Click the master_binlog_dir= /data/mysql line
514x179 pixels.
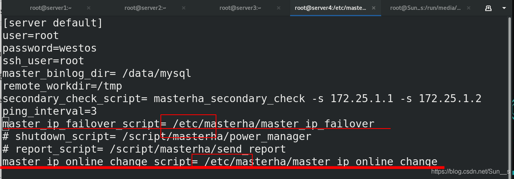pos(97,73)
